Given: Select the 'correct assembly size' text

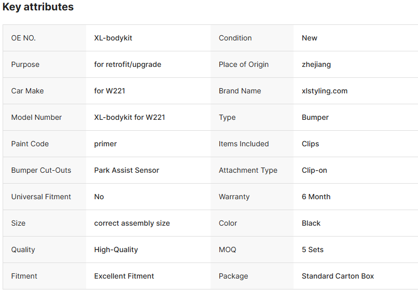Looking at the screenshot, I should point(132,223).
